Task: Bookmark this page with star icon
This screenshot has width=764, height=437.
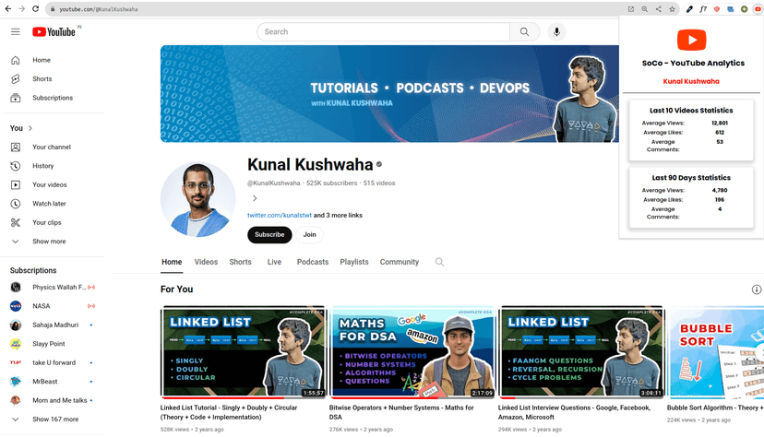Action: tap(673, 9)
